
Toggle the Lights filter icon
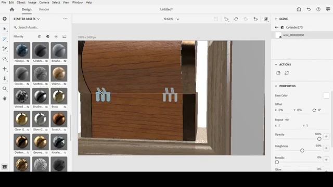56,36
